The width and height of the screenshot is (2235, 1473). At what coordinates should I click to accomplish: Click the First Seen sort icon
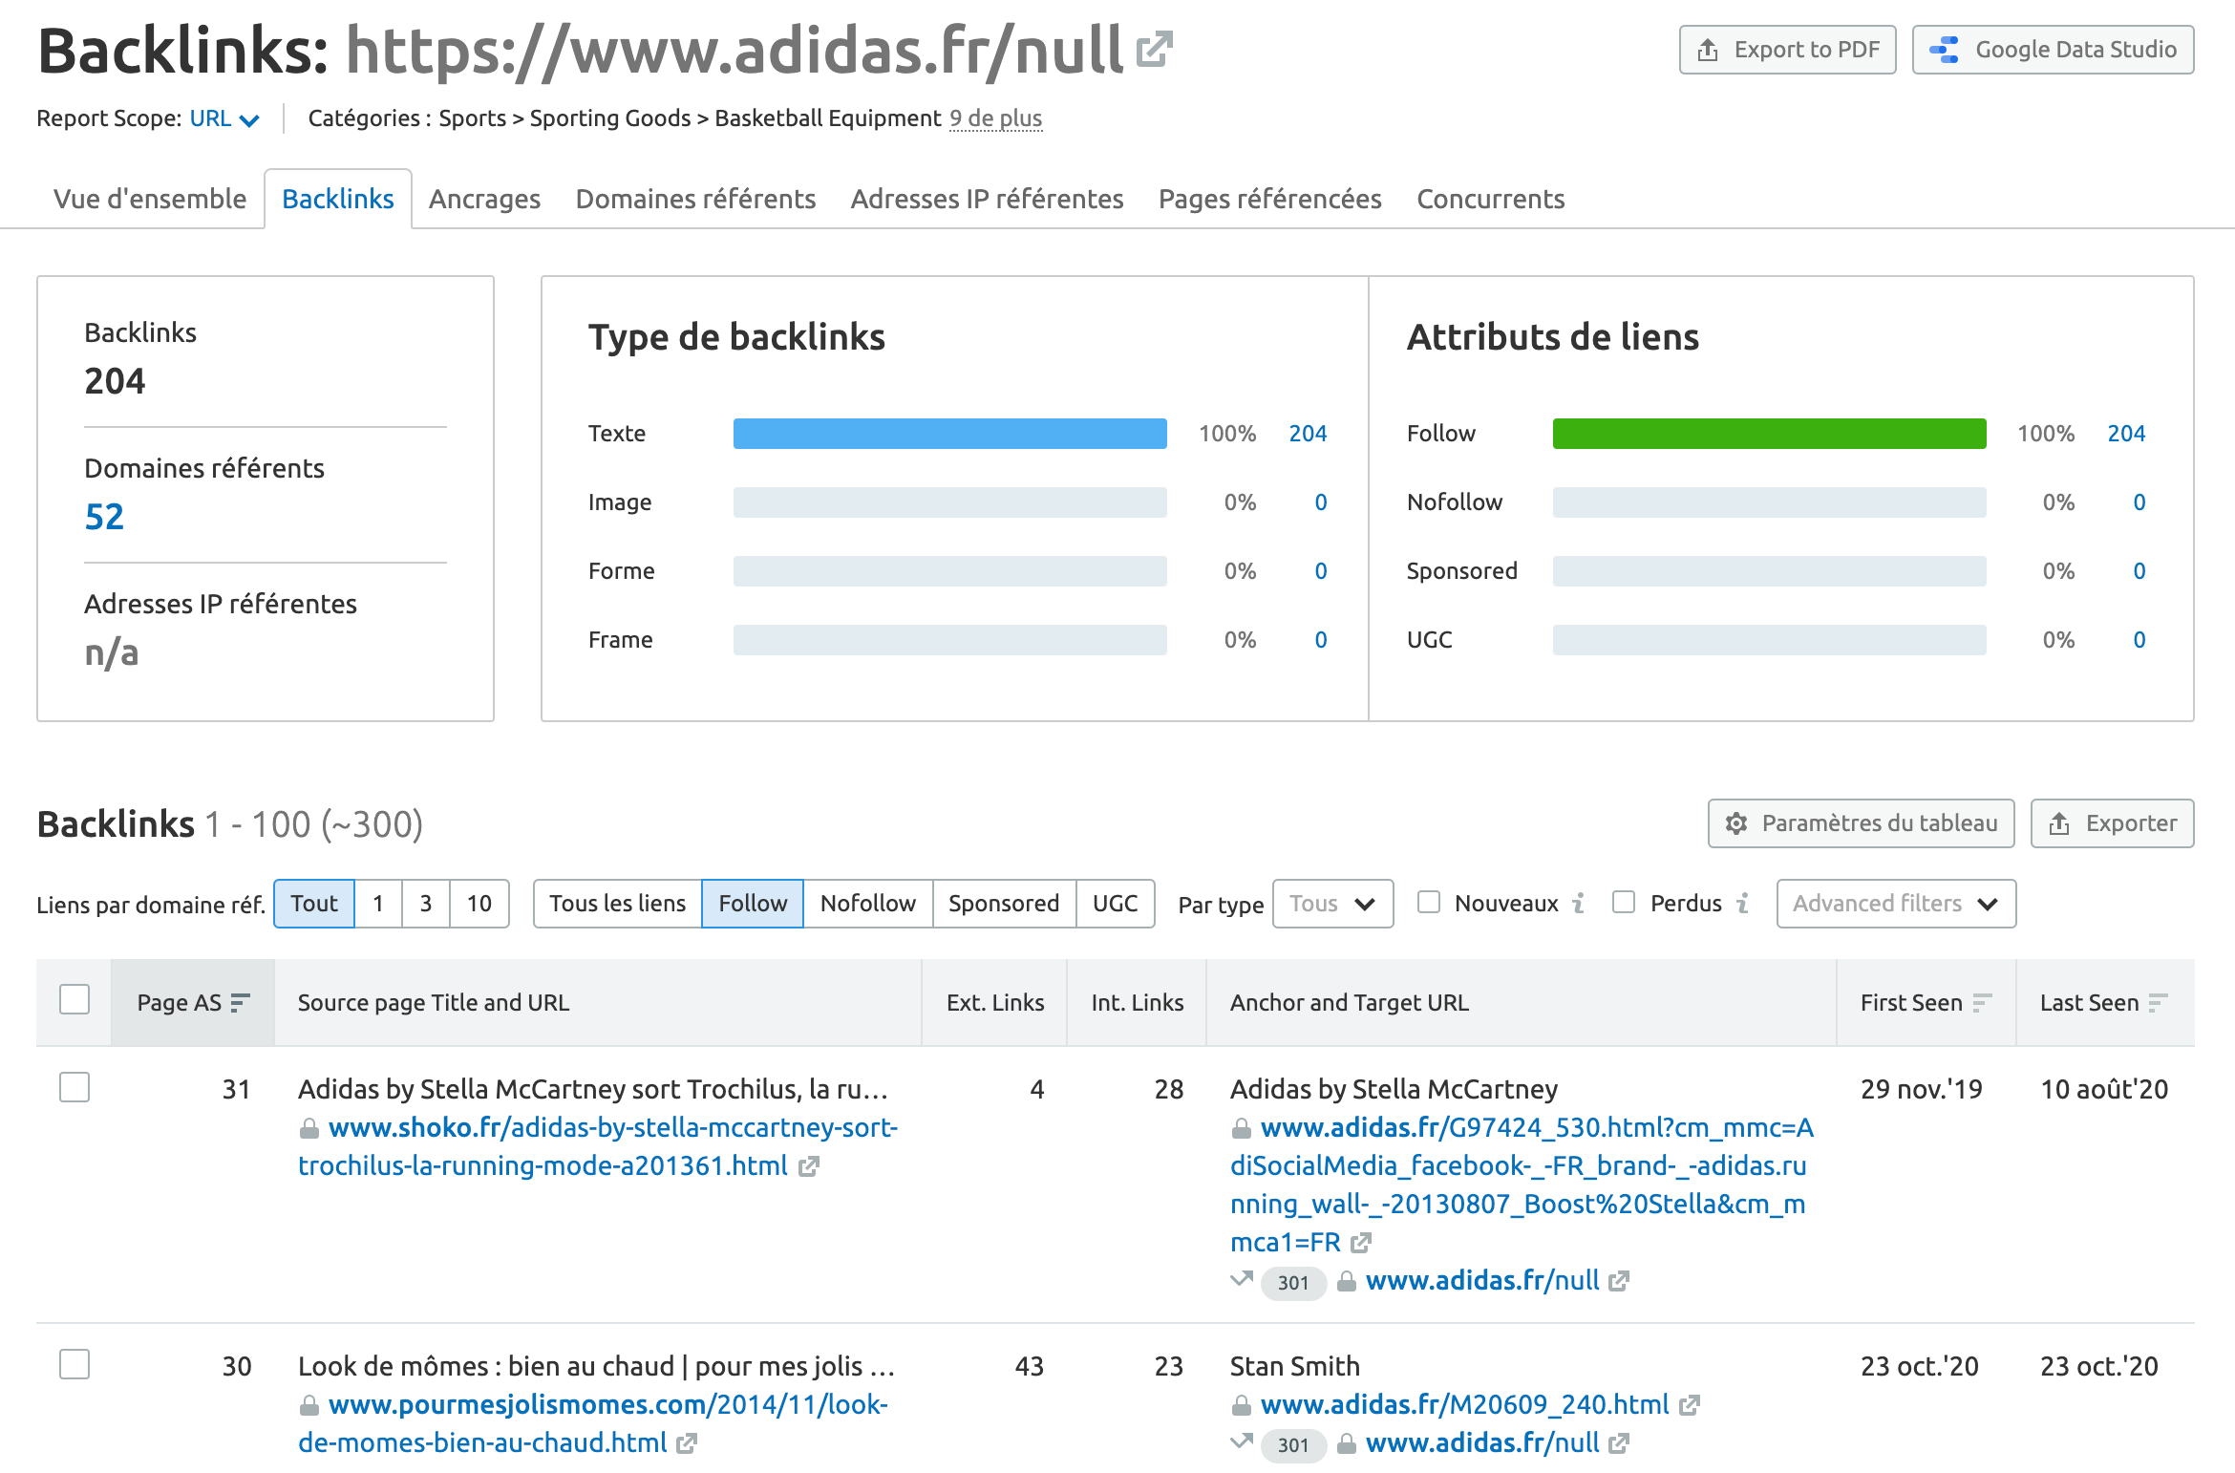click(x=1982, y=1002)
